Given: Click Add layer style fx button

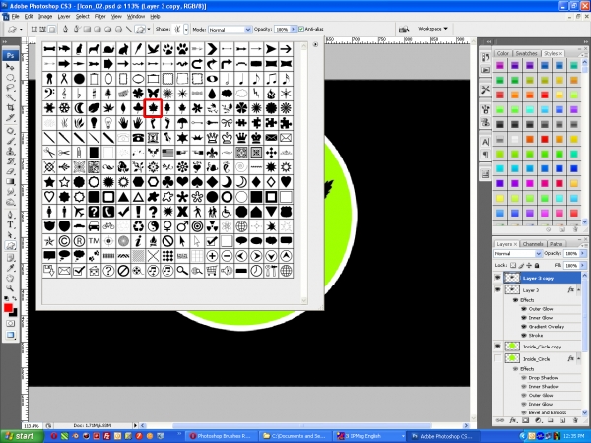Looking at the screenshot, I should point(512,420).
